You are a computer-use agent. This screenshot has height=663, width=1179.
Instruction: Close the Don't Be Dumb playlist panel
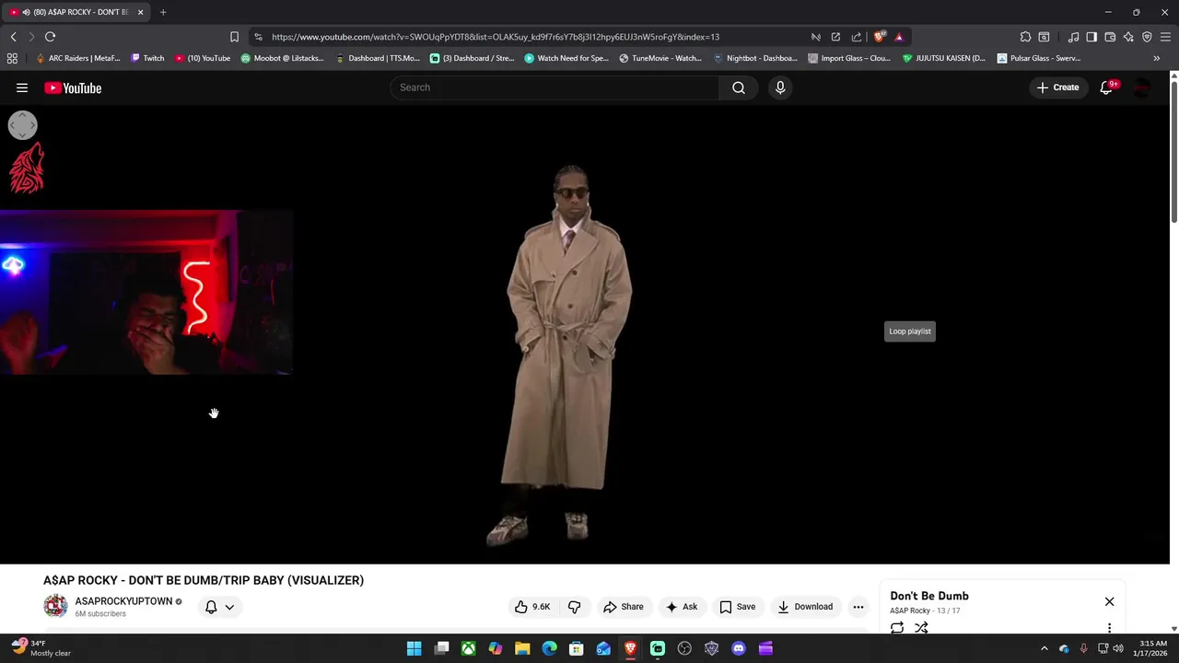pos(1109,601)
